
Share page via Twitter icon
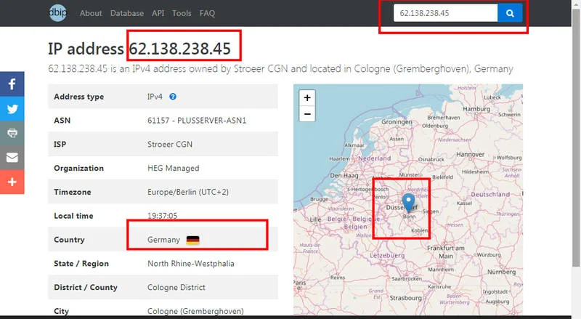coord(12,108)
